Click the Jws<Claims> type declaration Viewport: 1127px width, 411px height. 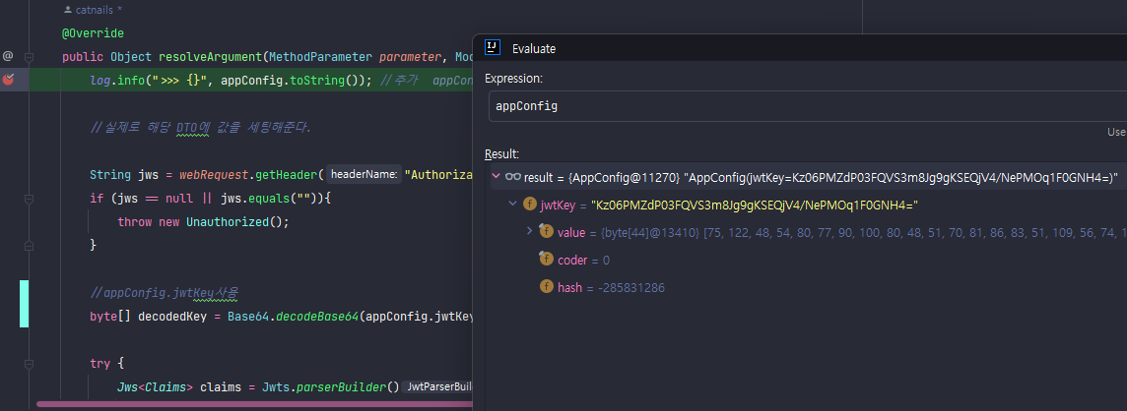156,387
